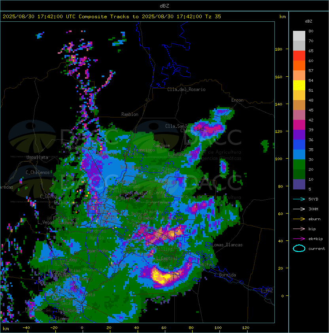Click the 'Clla.del_Rosario' map label
This screenshot has height=333, width=329.
pyautogui.click(x=186, y=89)
